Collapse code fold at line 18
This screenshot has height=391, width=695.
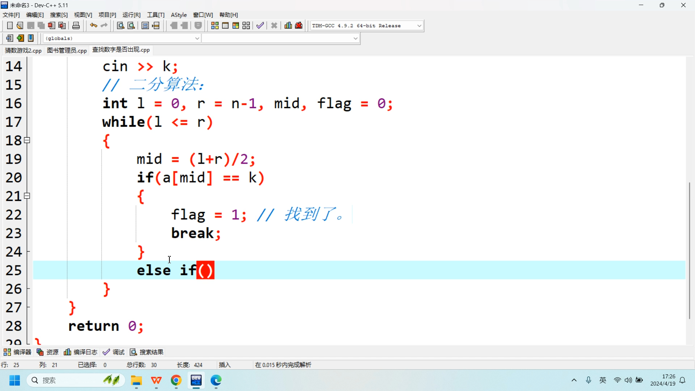click(27, 140)
